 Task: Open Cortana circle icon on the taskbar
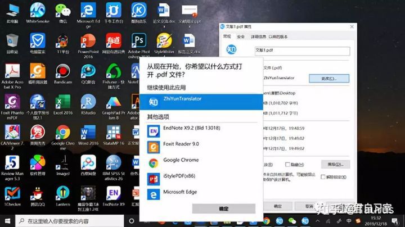click(132, 221)
